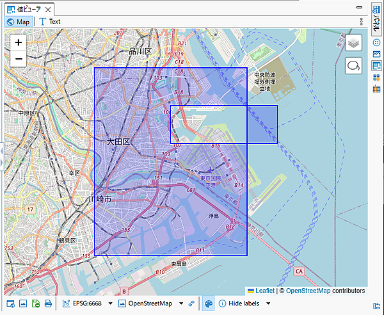Screen dimensions: 384x315
Task: Click the link icon next to OpenStreetMap
Action: click(x=191, y=303)
